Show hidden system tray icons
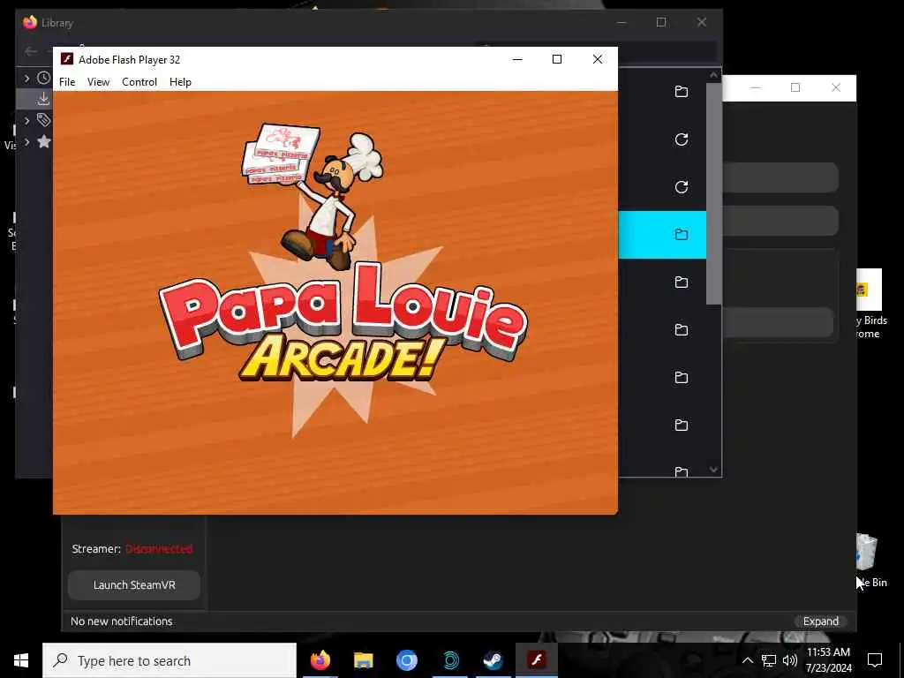904x678 pixels. point(747,660)
